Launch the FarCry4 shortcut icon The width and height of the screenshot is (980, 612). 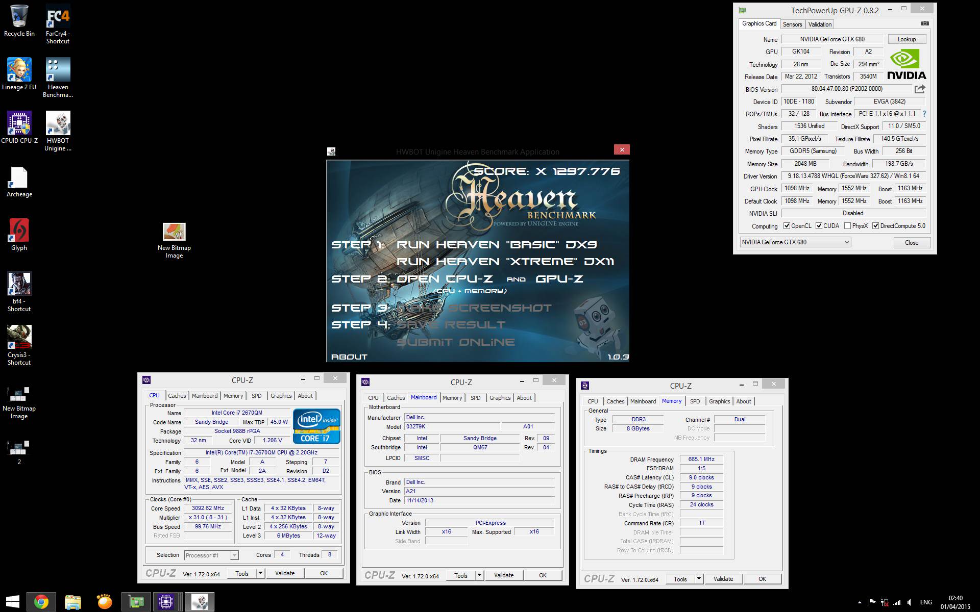[58, 24]
